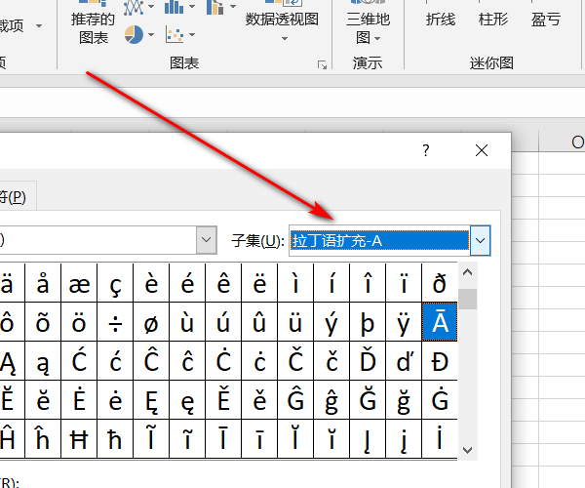Viewport: 585px width, 488px height.
Task: Select the æ symbol in grid
Action: pyautogui.click(x=79, y=284)
